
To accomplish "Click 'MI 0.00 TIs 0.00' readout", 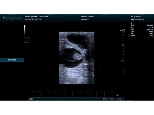I will 137,19.
